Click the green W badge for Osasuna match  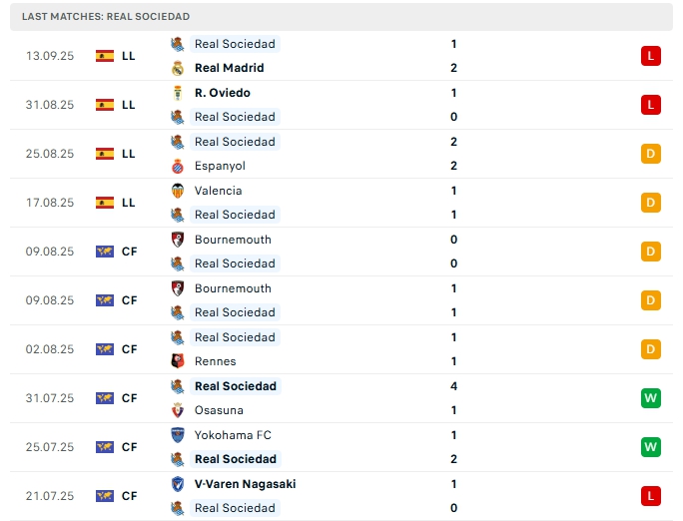[651, 398]
